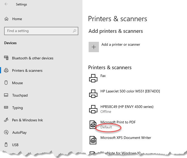Open the Typing settings page
This screenshot has height=158, width=187.
(x=18, y=108)
